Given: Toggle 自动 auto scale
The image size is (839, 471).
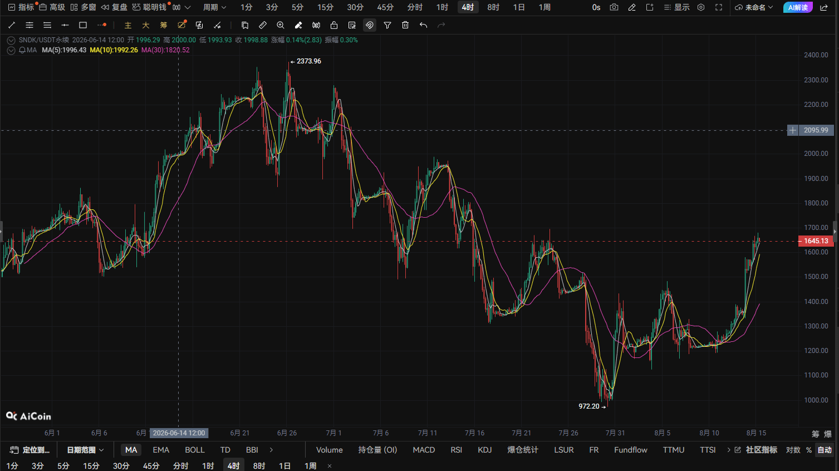Looking at the screenshot, I should tap(825, 450).
